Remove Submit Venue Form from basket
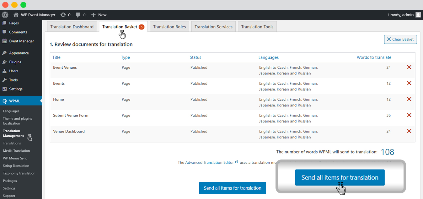 pos(409,115)
